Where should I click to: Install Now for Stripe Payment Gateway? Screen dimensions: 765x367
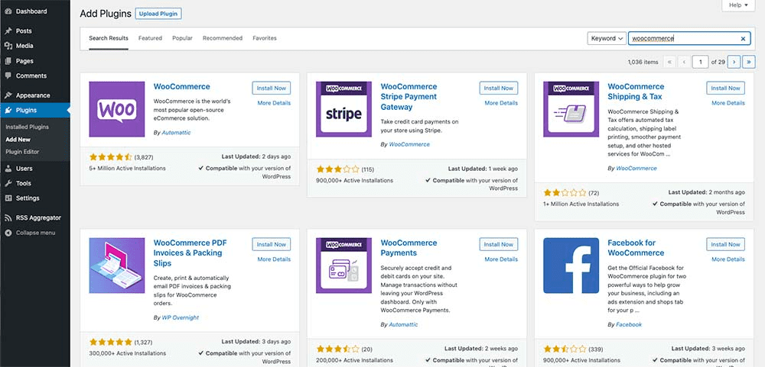[x=499, y=88]
